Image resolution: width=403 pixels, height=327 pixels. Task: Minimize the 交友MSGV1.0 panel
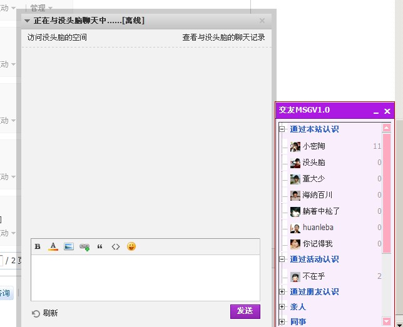click(376, 112)
